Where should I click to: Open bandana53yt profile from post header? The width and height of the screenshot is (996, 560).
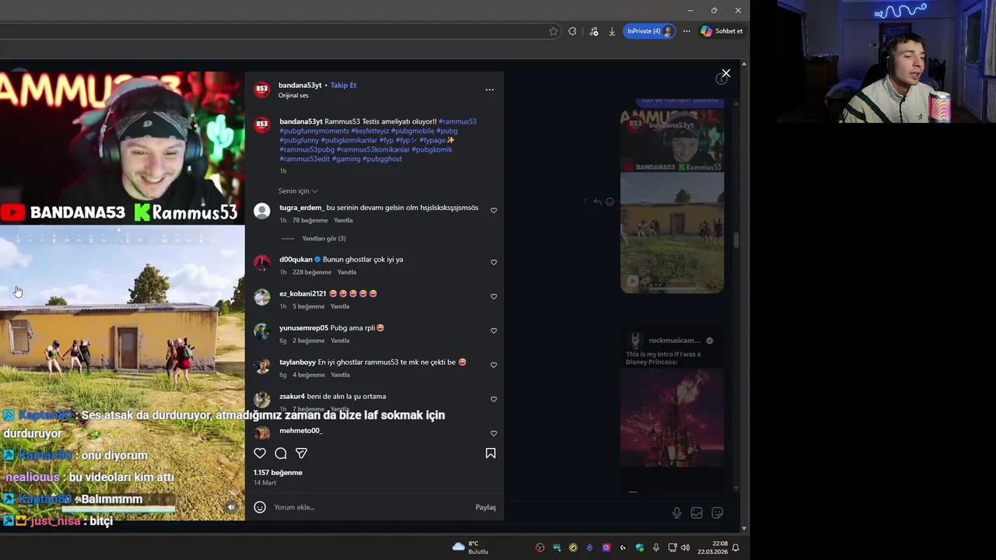(300, 85)
